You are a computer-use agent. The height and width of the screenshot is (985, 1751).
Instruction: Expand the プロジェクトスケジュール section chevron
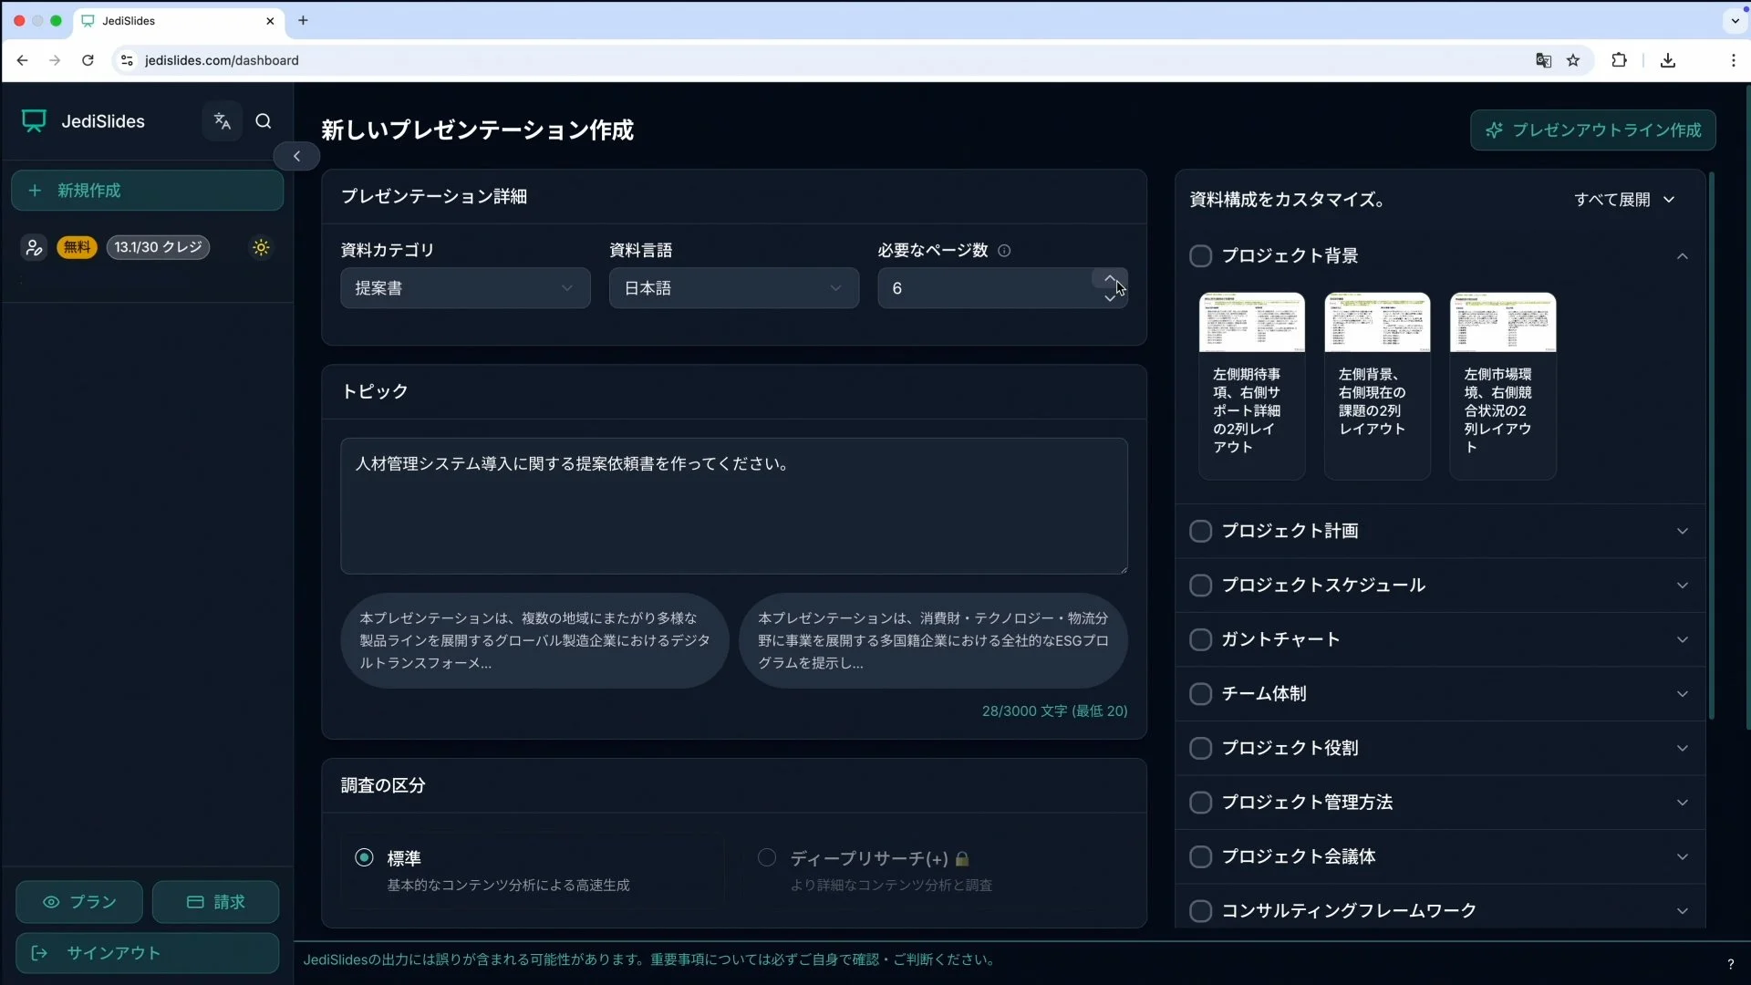(1682, 586)
